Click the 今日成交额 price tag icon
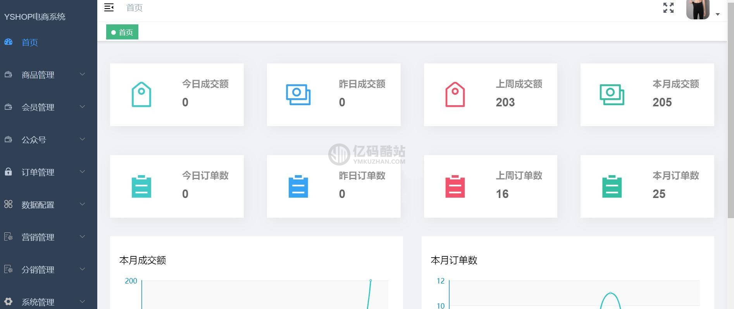This screenshot has width=734, height=309. click(141, 94)
